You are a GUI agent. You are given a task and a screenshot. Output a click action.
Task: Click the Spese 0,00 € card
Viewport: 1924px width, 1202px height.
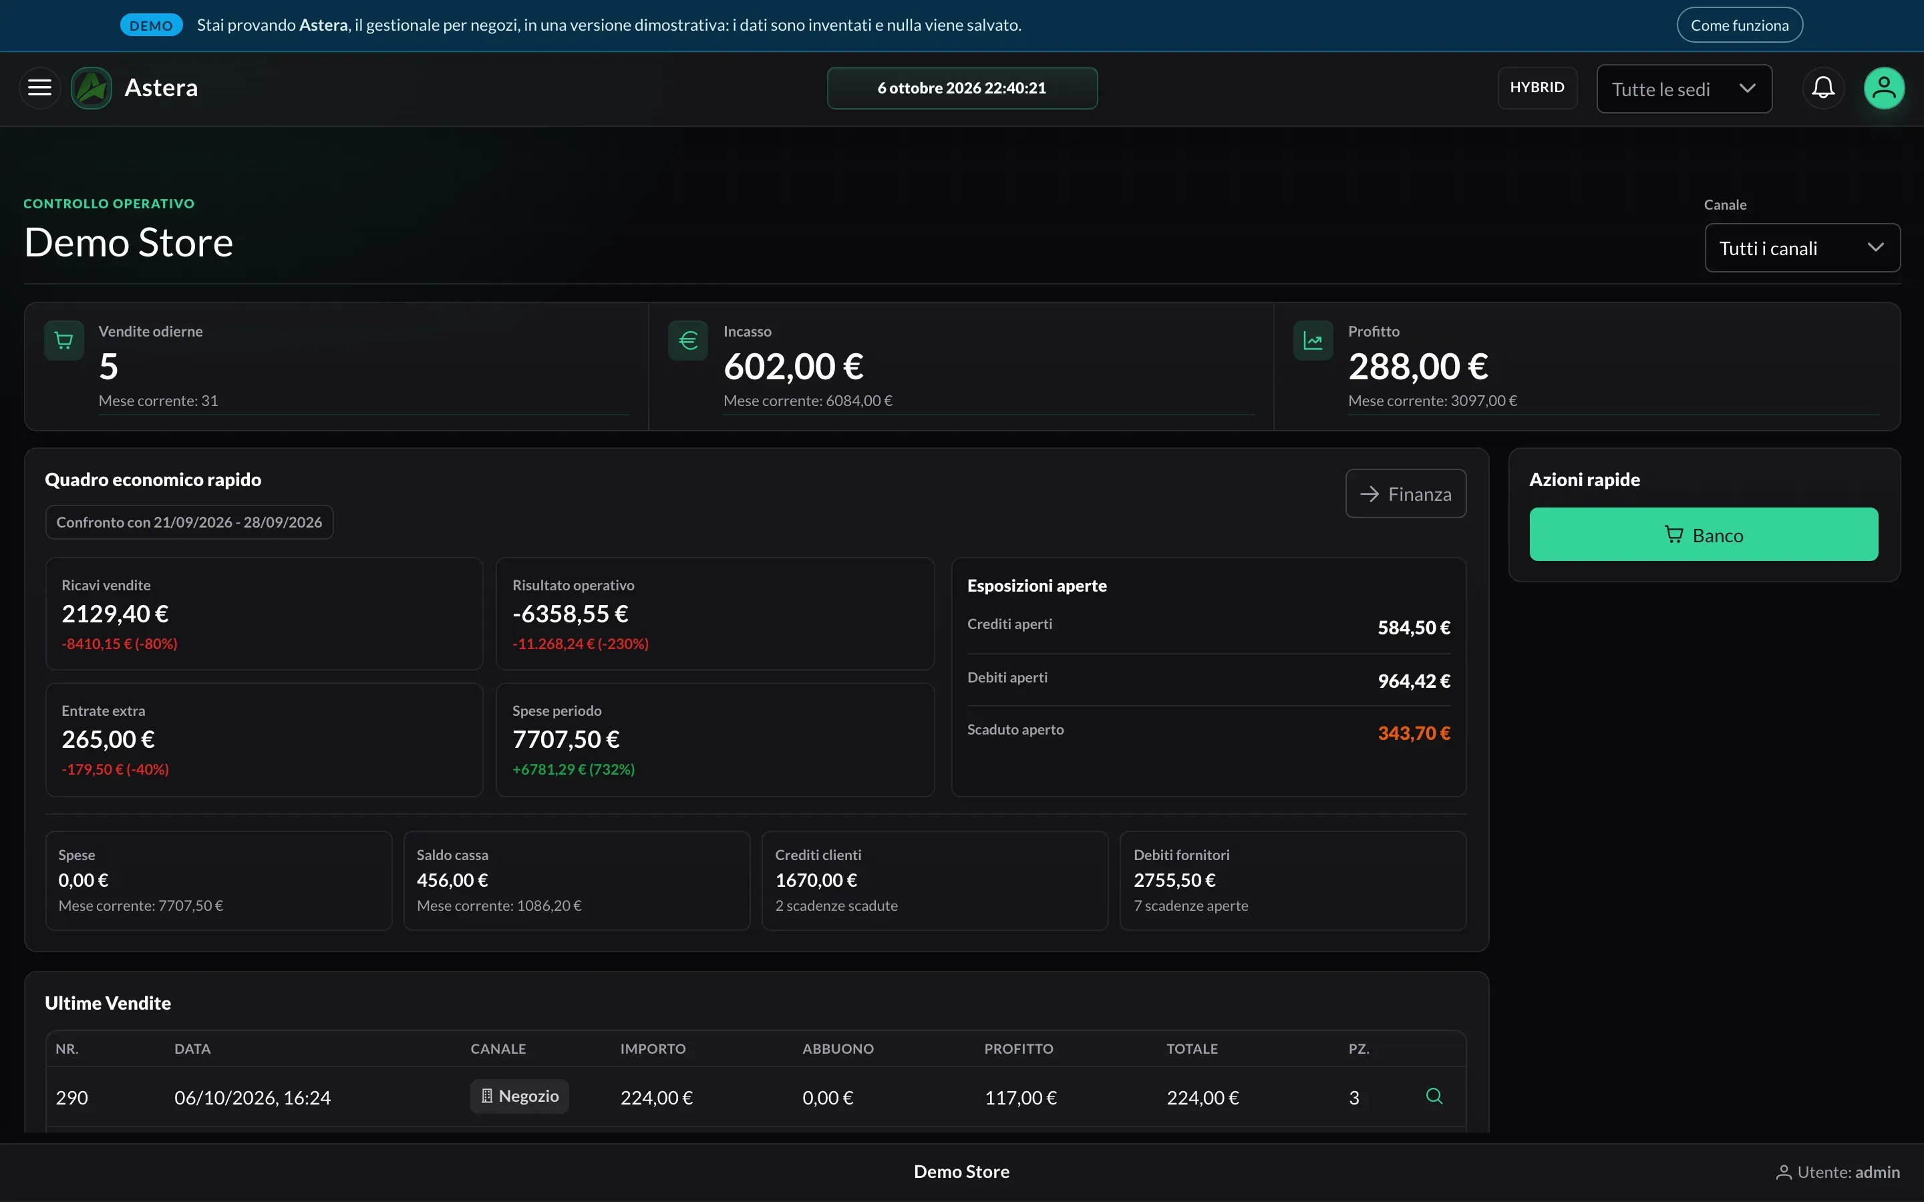click(218, 881)
